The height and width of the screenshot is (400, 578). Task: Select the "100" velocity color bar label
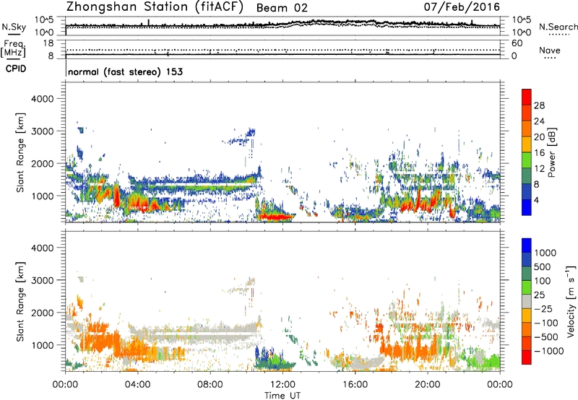tap(544, 281)
